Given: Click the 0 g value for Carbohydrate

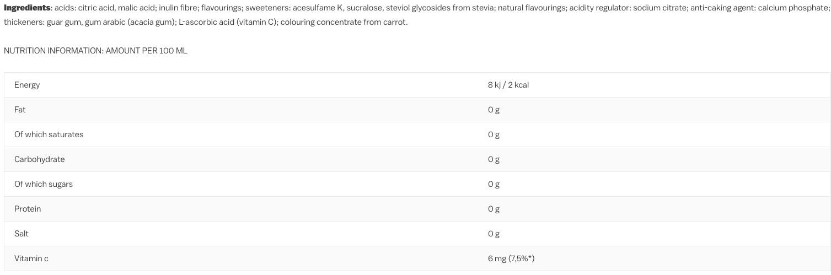Looking at the screenshot, I should 494,159.
